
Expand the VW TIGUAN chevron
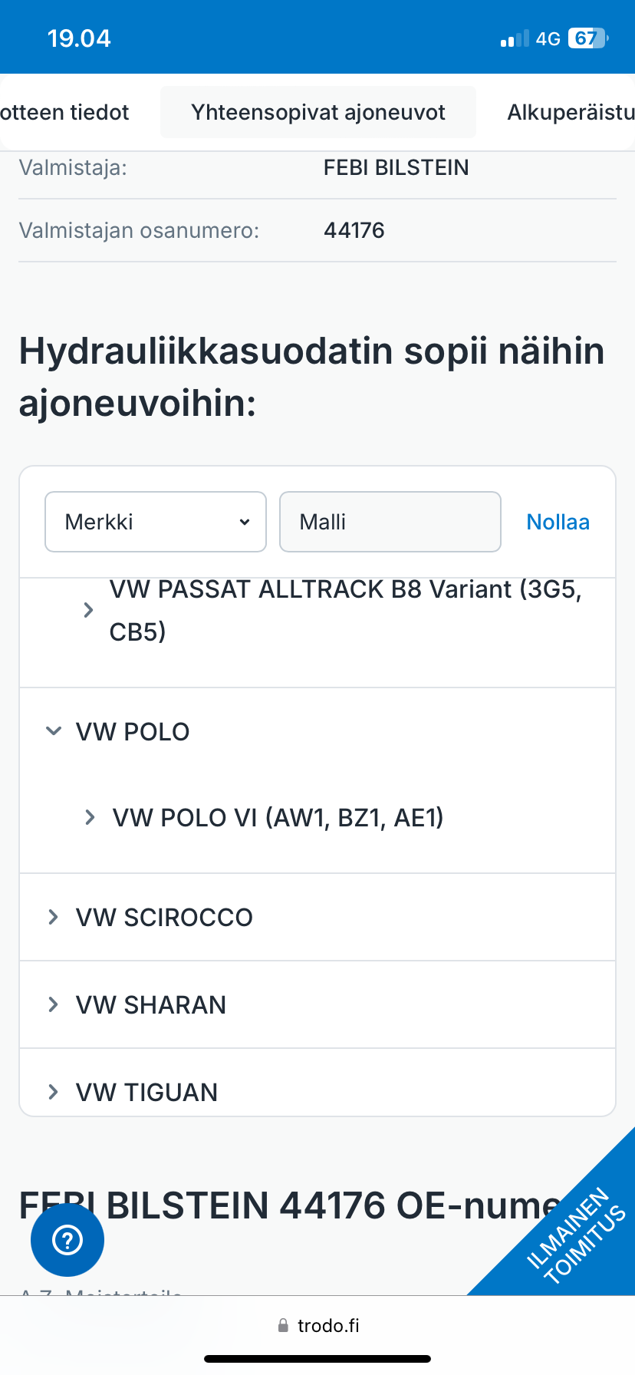coord(53,1092)
